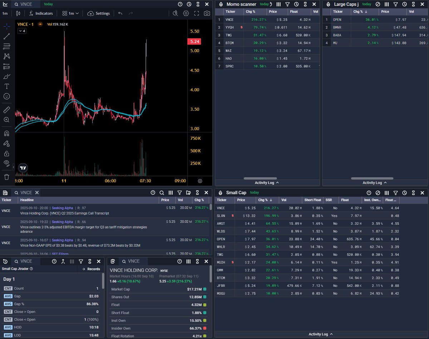Select the text annotation tool
The image size is (429, 339).
8,86
